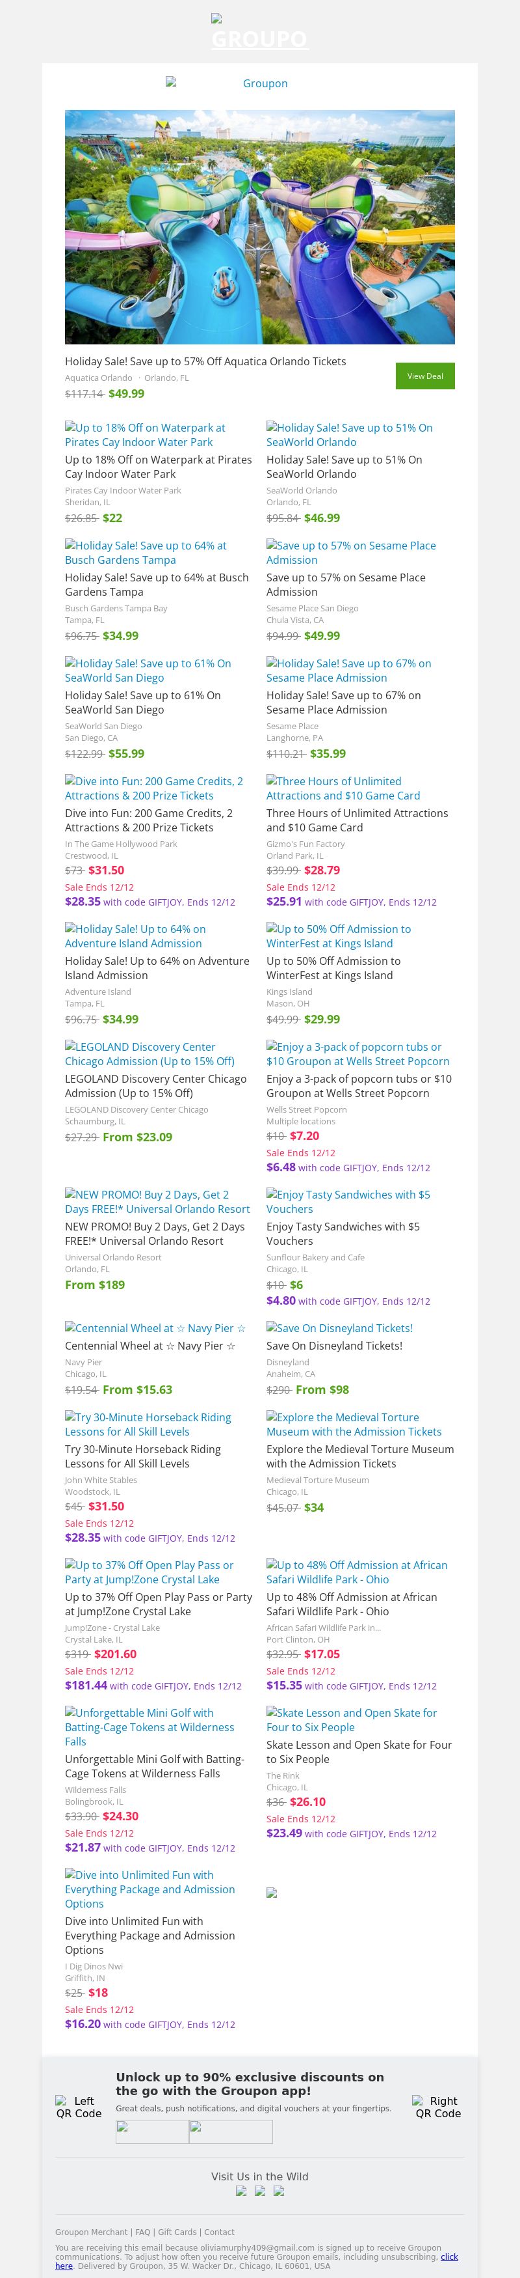Click the Right QR Code image
520x2278 pixels.
pos(438,2106)
